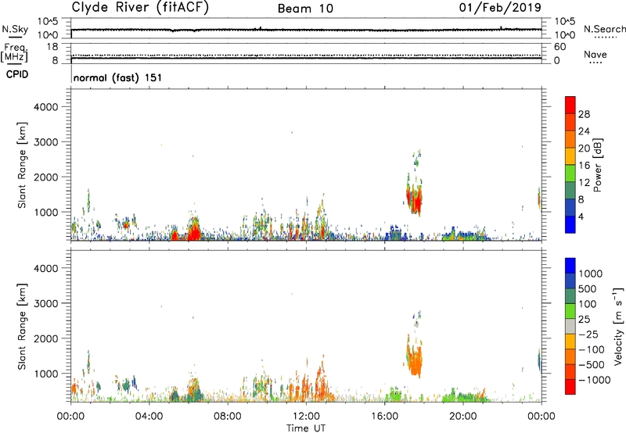This screenshot has height=433, width=626.
Task: Click 'normal (fast) 151' text
Action: click(x=118, y=77)
